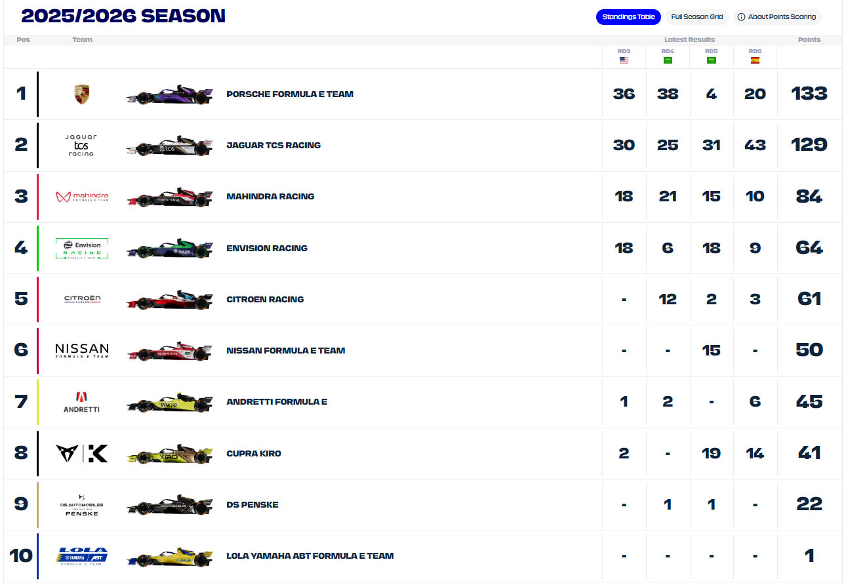Click the Saudi flag under RD5
The width and height of the screenshot is (846, 585).
point(711,60)
